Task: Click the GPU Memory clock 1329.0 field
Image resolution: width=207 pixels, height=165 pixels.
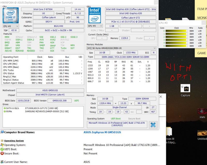Action: 124,38
